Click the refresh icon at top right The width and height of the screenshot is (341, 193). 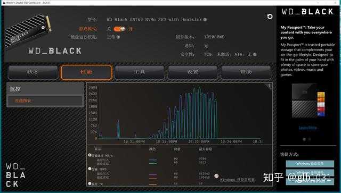click(x=270, y=16)
